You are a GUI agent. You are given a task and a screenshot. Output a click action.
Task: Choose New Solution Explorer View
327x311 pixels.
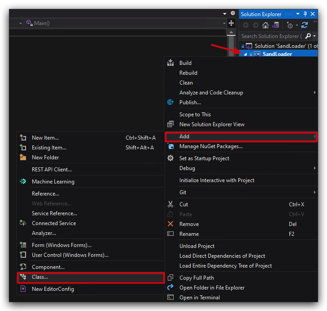[x=241, y=124]
